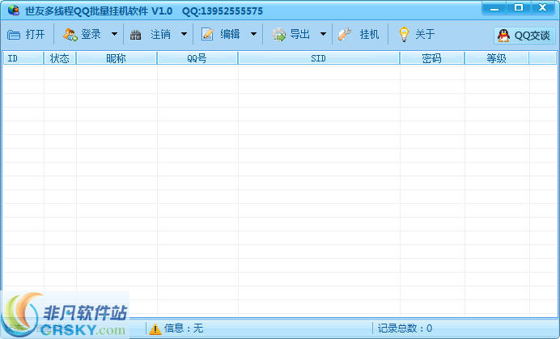560x339 pixels.
Task: Sort by the 状态 column header
Action: 60,58
